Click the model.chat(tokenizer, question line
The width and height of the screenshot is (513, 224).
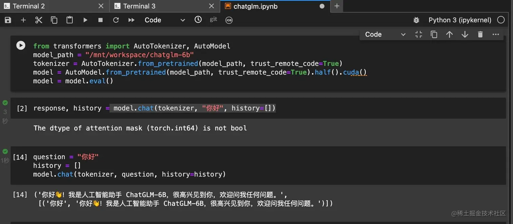(x=129, y=174)
